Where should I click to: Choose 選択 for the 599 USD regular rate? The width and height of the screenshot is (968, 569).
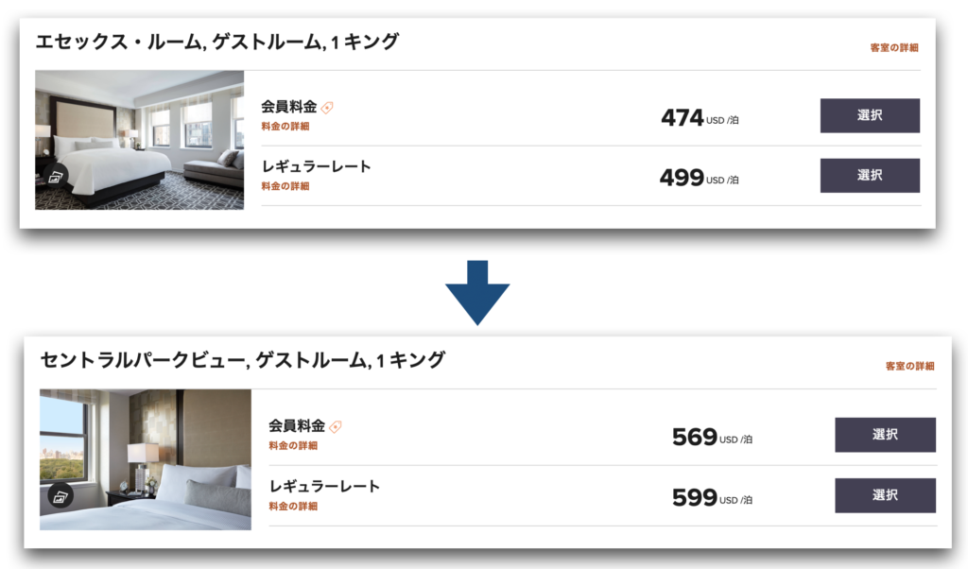(x=885, y=495)
